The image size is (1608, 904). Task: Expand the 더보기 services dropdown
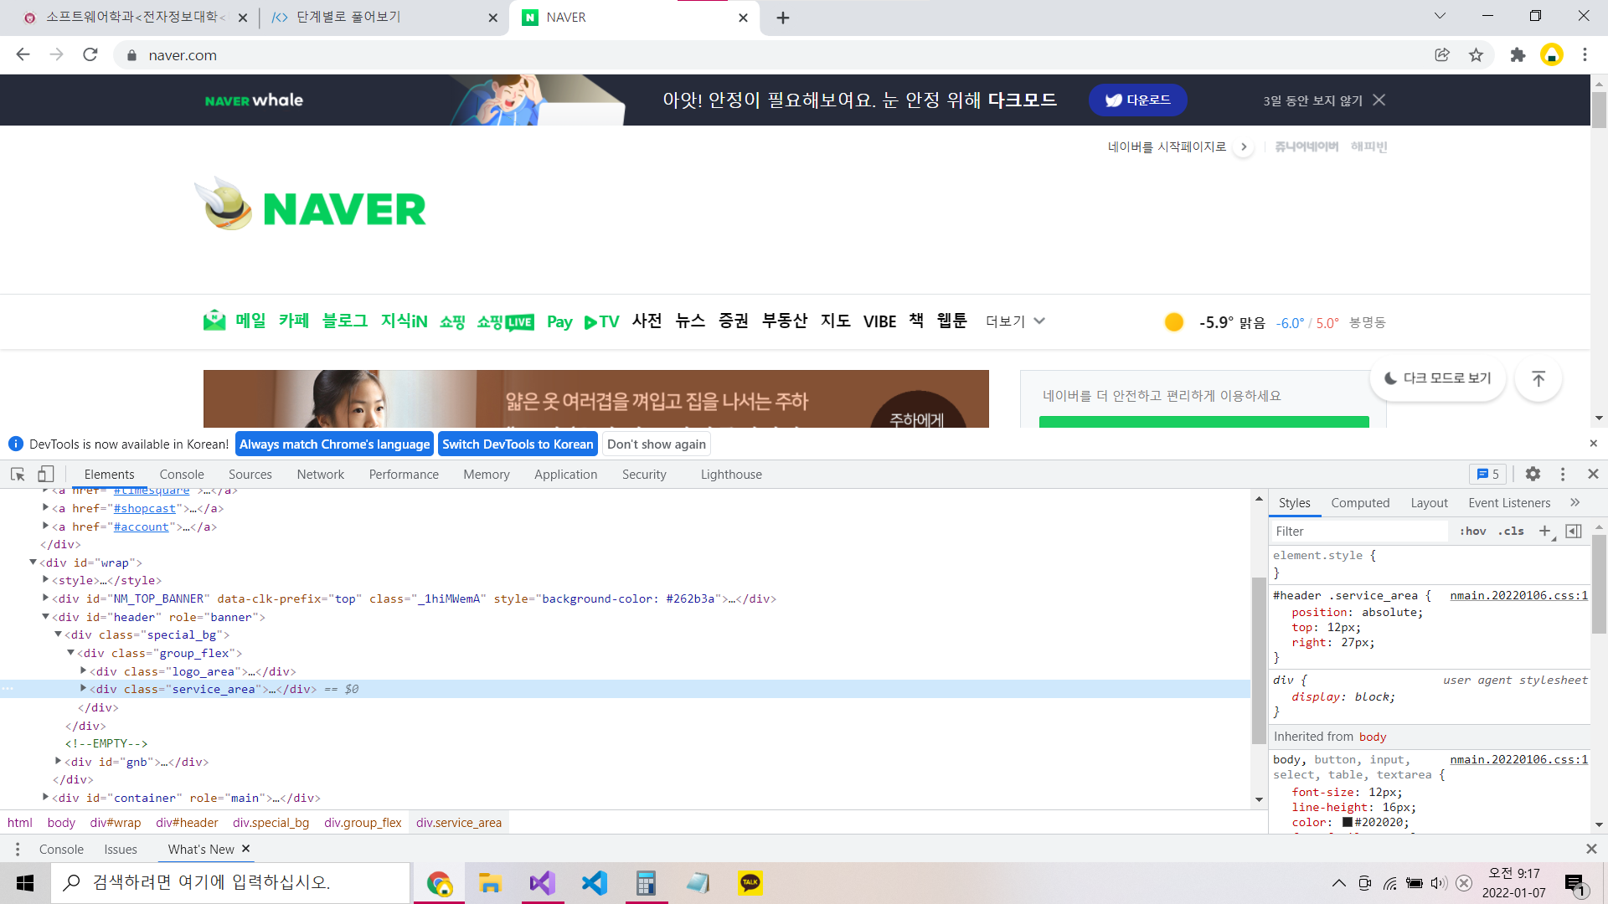pos(1015,321)
